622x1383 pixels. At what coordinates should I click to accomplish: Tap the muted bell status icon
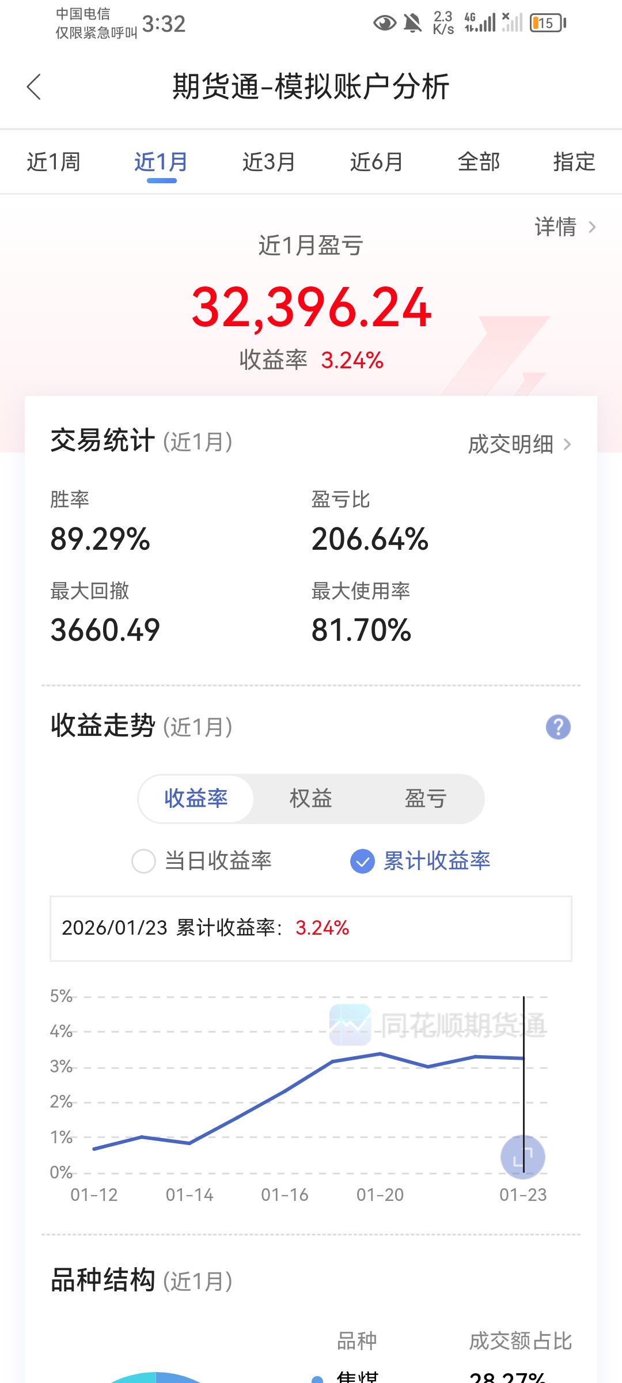[412, 23]
